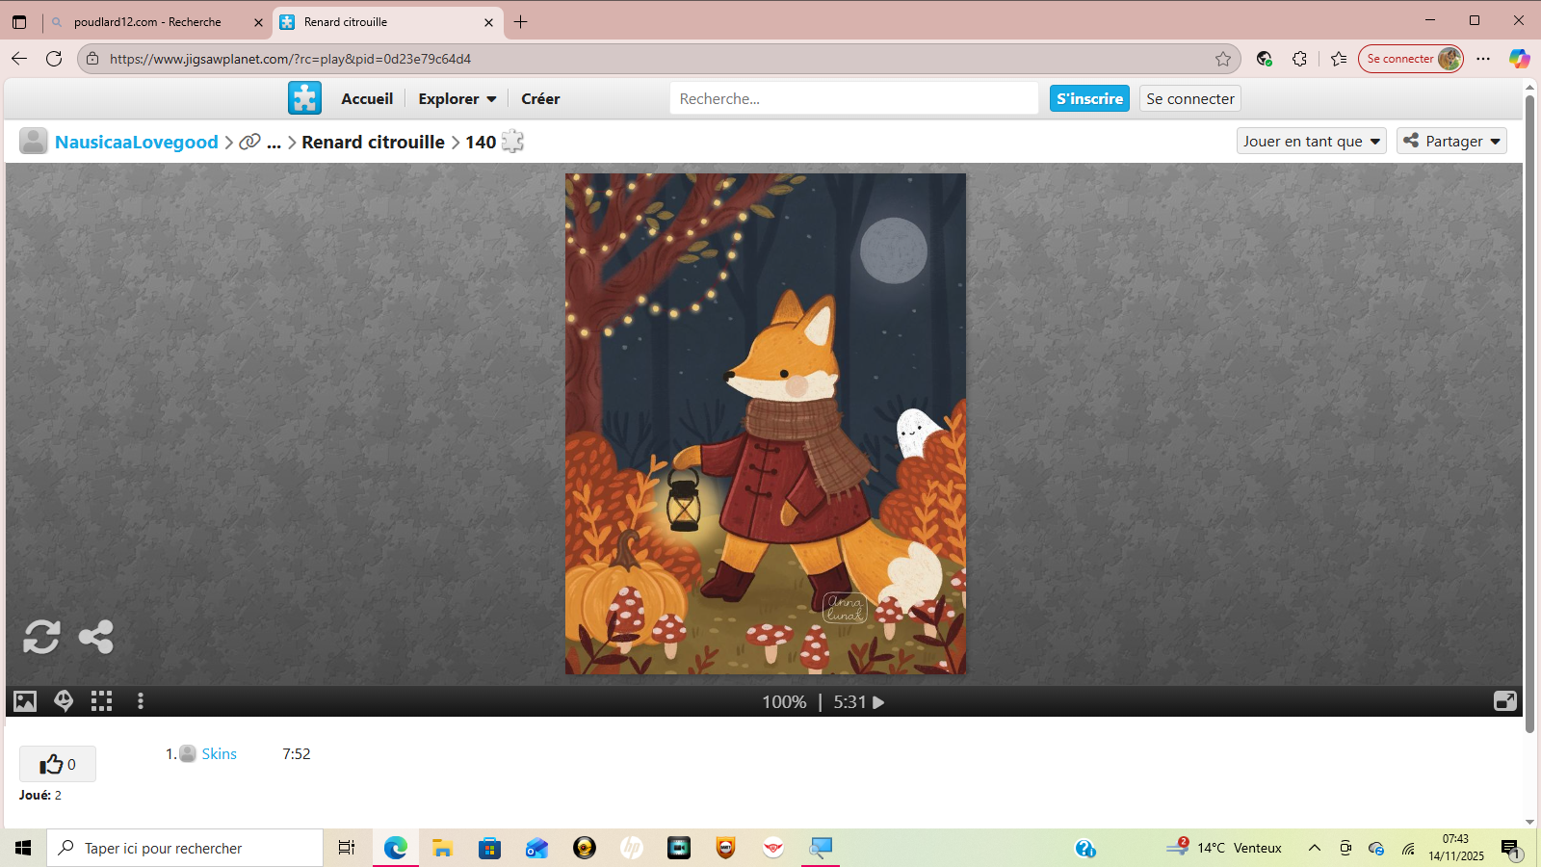Image resolution: width=1541 pixels, height=867 pixels.
Task: Open Edge settings and more menu
Action: pos(1483,59)
